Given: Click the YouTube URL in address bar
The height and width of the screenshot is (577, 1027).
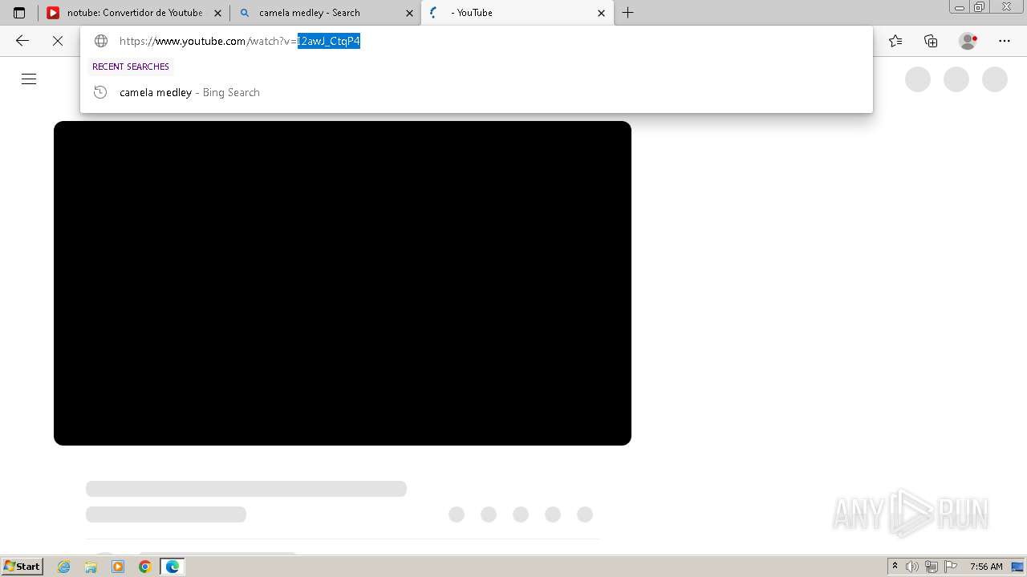Looking at the screenshot, I should coord(240,41).
